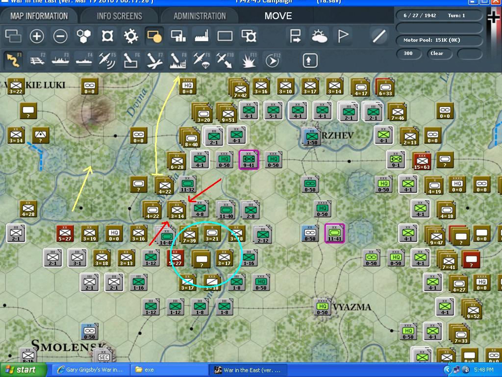Click the pennant flag icon
The image size is (502, 377).
point(343,36)
